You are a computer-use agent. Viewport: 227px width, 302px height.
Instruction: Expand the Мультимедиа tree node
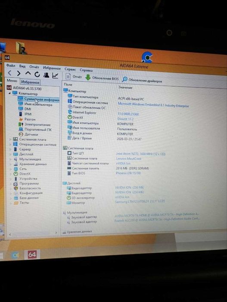[11, 159]
